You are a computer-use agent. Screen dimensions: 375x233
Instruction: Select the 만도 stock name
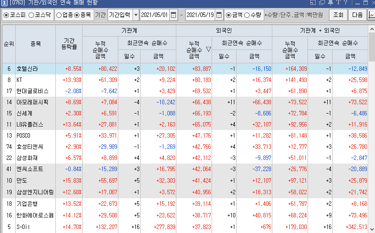[22, 180]
